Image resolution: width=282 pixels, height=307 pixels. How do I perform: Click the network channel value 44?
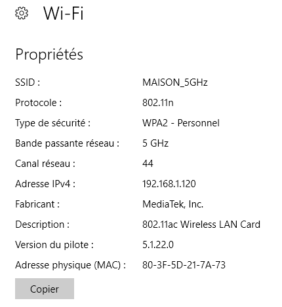[x=148, y=164]
